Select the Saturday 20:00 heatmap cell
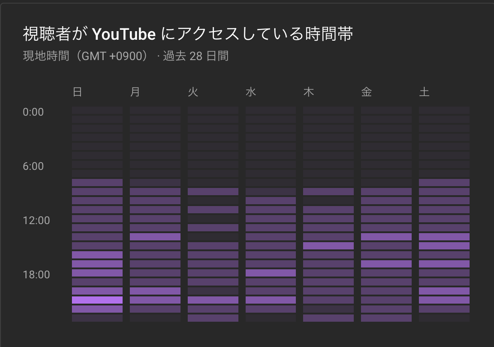The width and height of the screenshot is (494, 347). [x=444, y=291]
